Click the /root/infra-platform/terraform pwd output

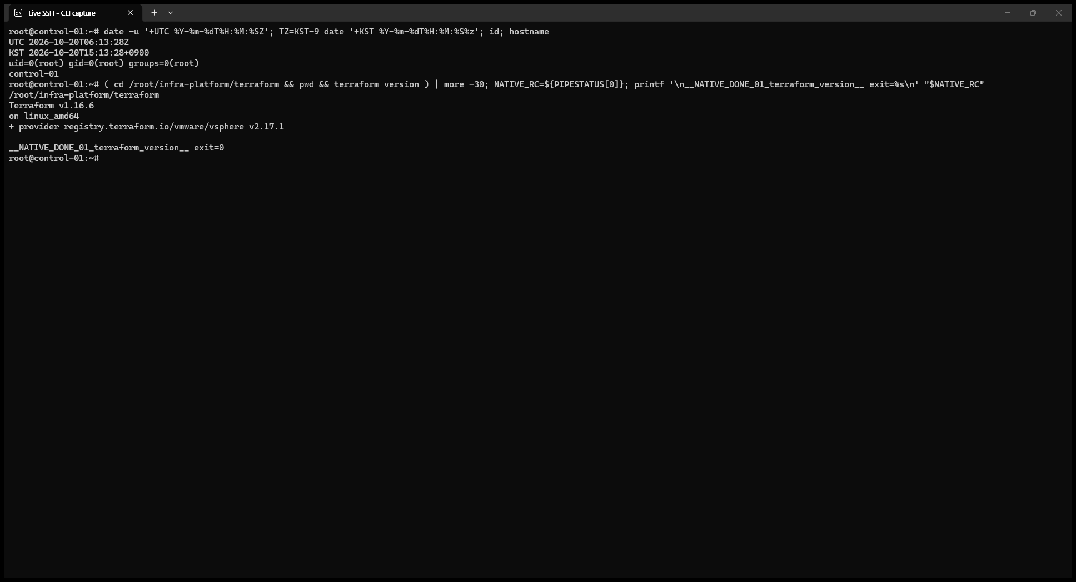tap(84, 95)
